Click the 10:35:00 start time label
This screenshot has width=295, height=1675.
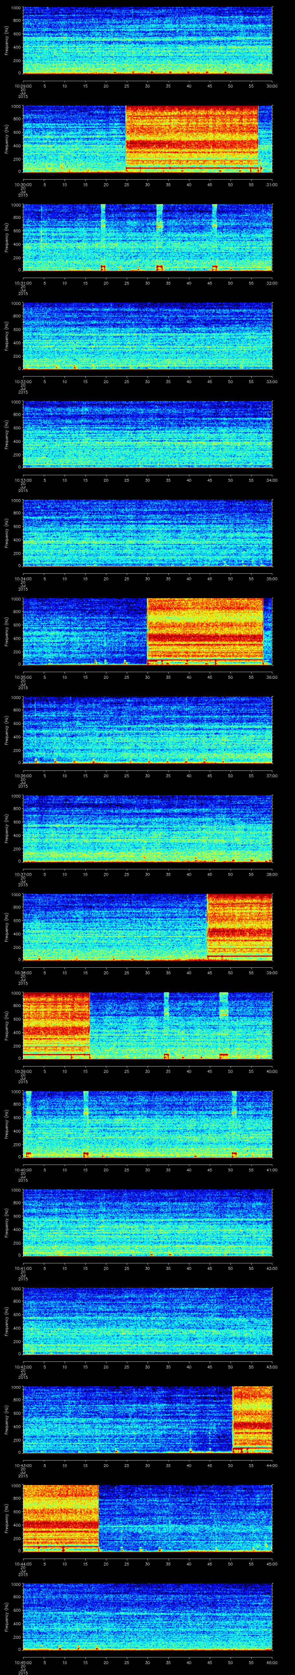(x=23, y=677)
